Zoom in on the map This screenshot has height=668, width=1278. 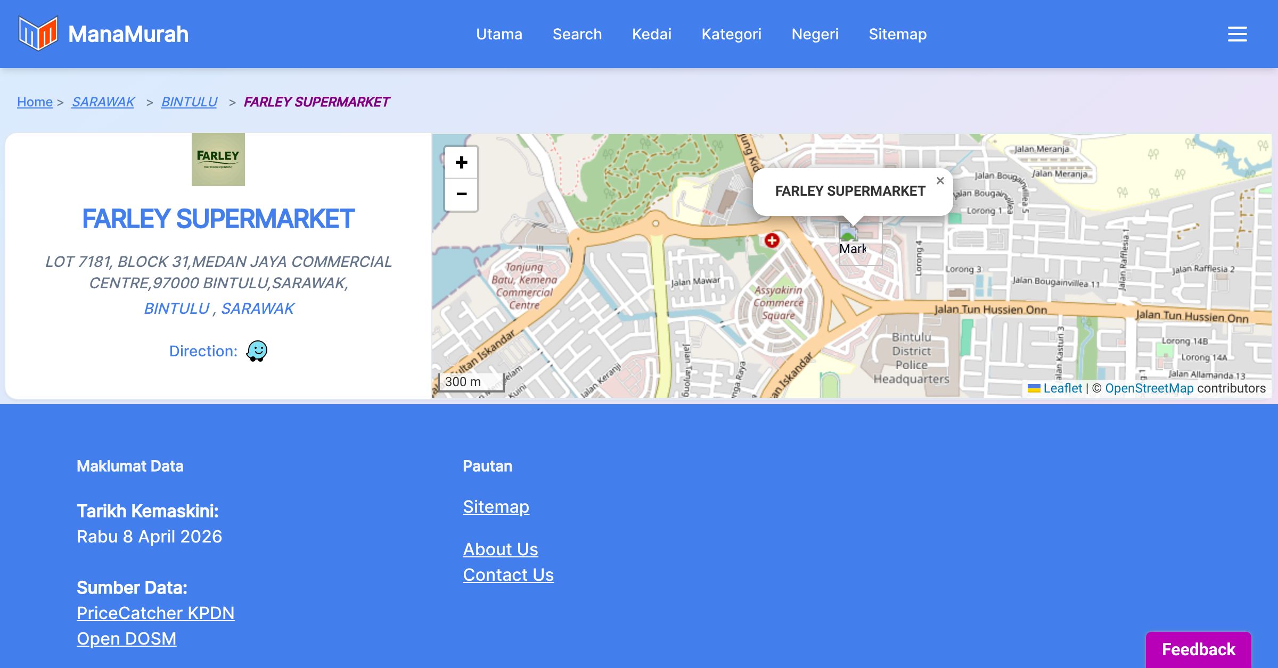[461, 163]
